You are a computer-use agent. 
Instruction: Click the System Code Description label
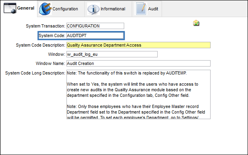click(41, 45)
